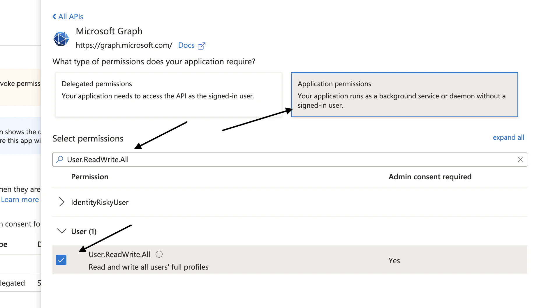
Task: Collapse the User (1) permission group
Action: coord(61,231)
